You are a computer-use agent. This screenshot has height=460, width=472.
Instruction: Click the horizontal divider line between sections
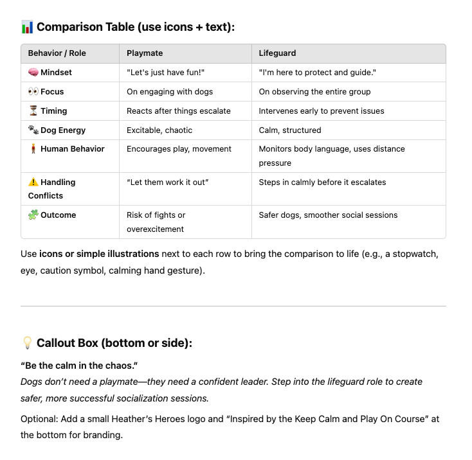point(233,306)
